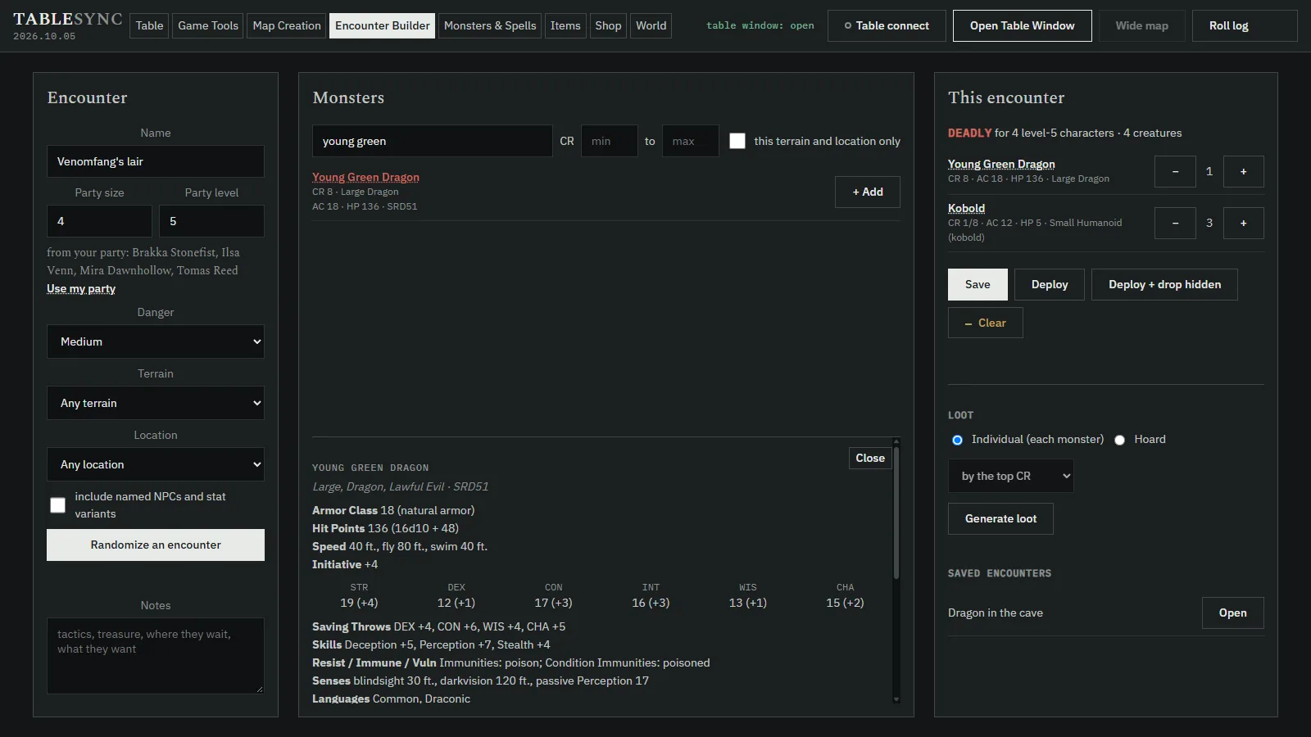This screenshot has width=1311, height=737.
Task: Click the Deploy button
Action: (x=1050, y=284)
